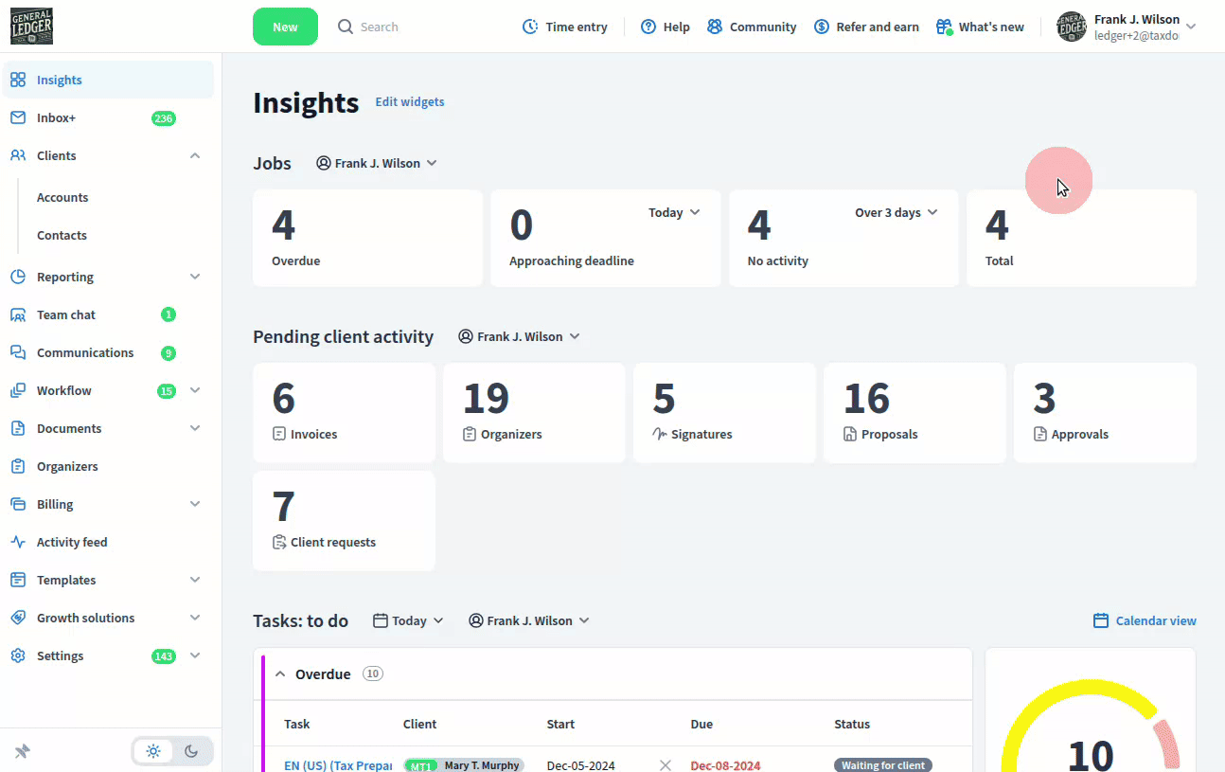Collapse the Overdue tasks section
1225x772 pixels.
[x=280, y=674]
